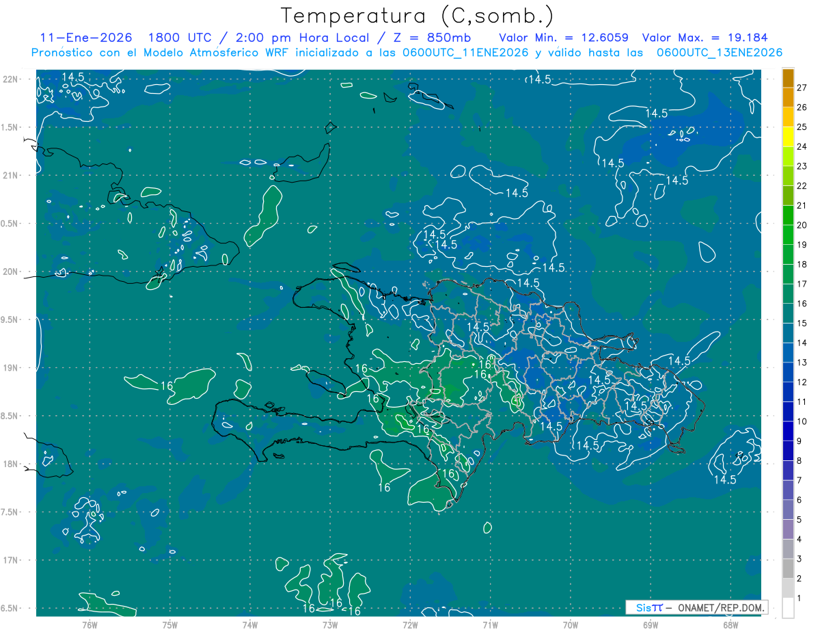Click 'Valor Min. = 12.6059' text
The height and width of the screenshot is (634, 820).
[x=564, y=38]
